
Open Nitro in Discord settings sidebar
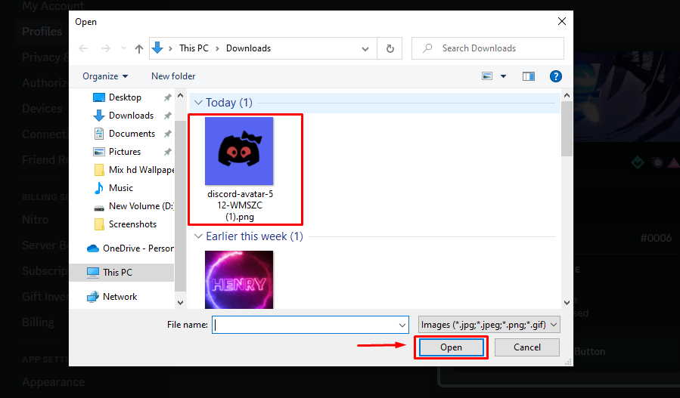coord(35,220)
